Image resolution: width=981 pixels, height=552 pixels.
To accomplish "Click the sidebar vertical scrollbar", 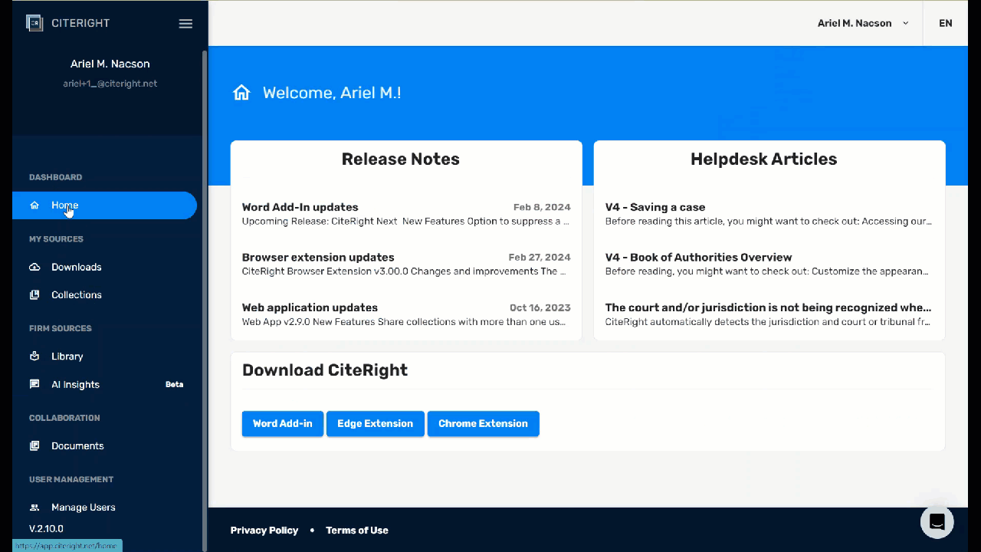I will click(x=204, y=299).
